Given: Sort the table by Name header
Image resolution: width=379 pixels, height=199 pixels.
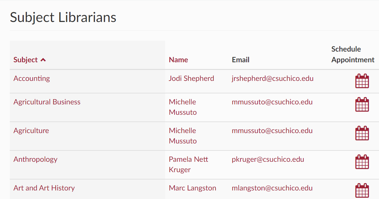Looking at the screenshot, I should [x=178, y=60].
